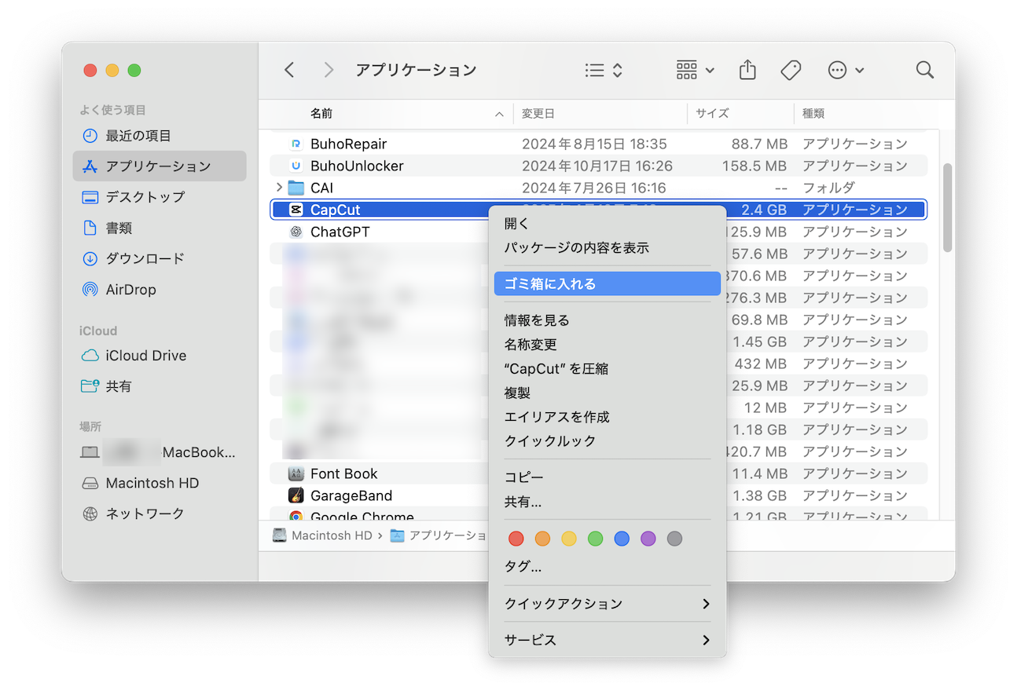
Task: Click the Google Chrome app icon
Action: (296, 516)
